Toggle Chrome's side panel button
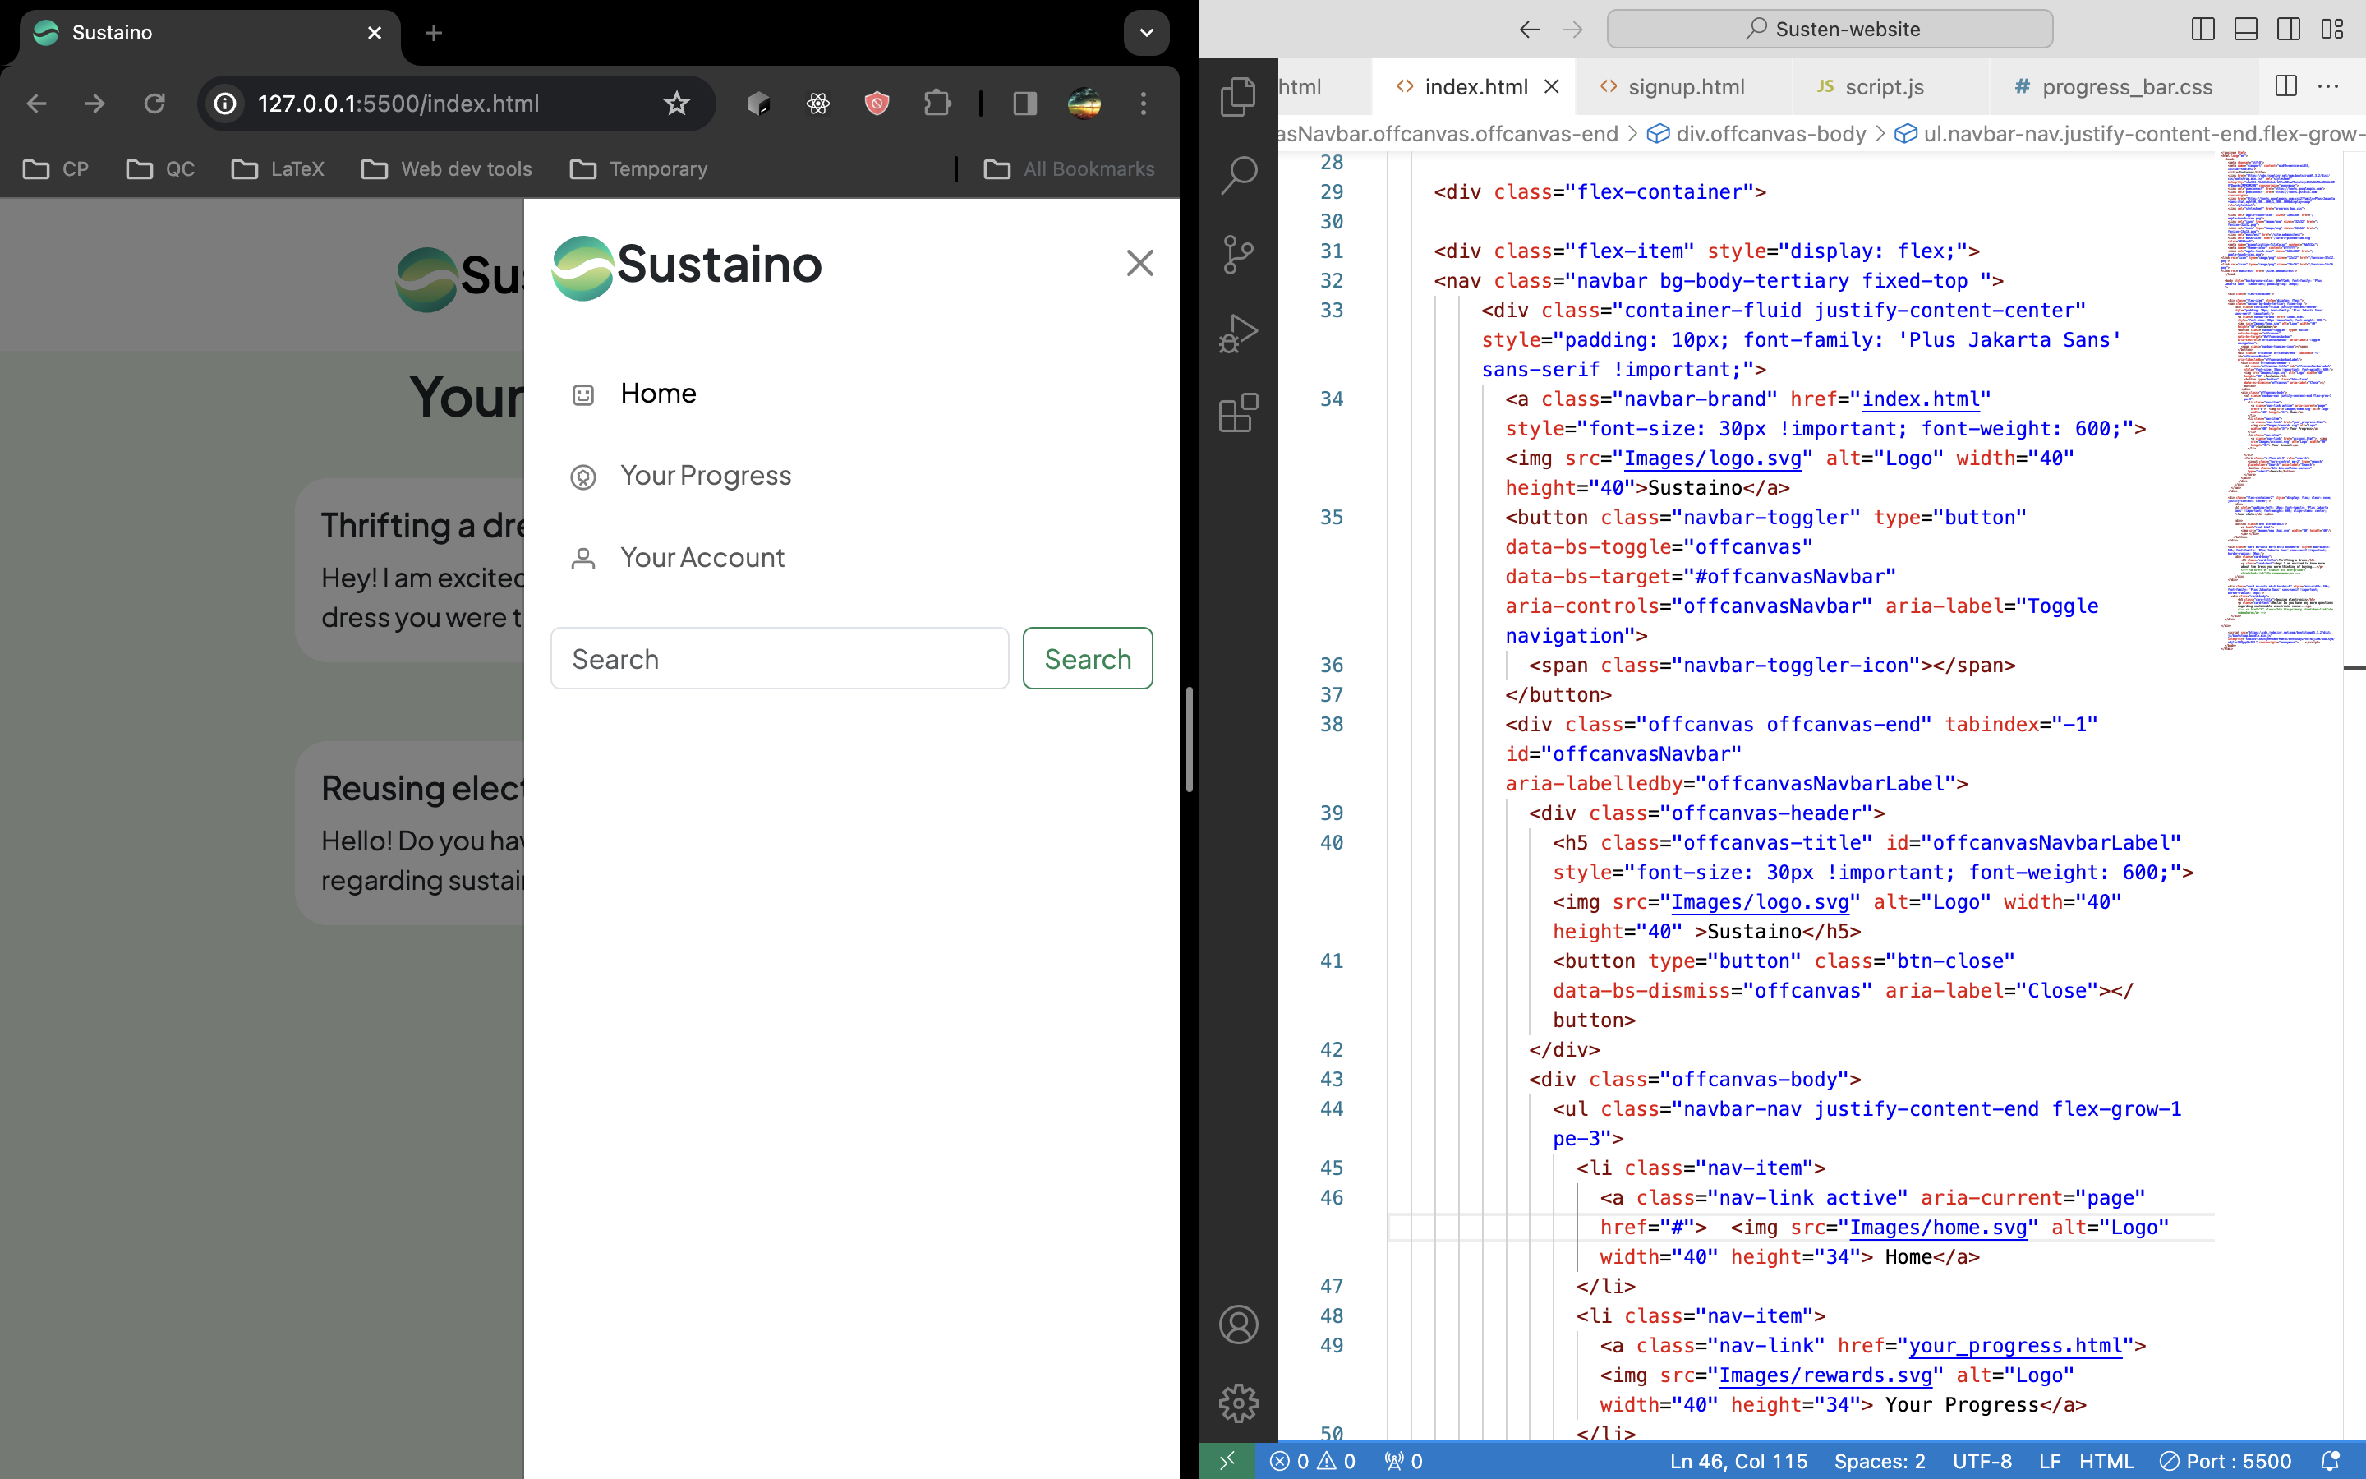Image resolution: width=2366 pixels, height=1479 pixels. tap(1024, 104)
